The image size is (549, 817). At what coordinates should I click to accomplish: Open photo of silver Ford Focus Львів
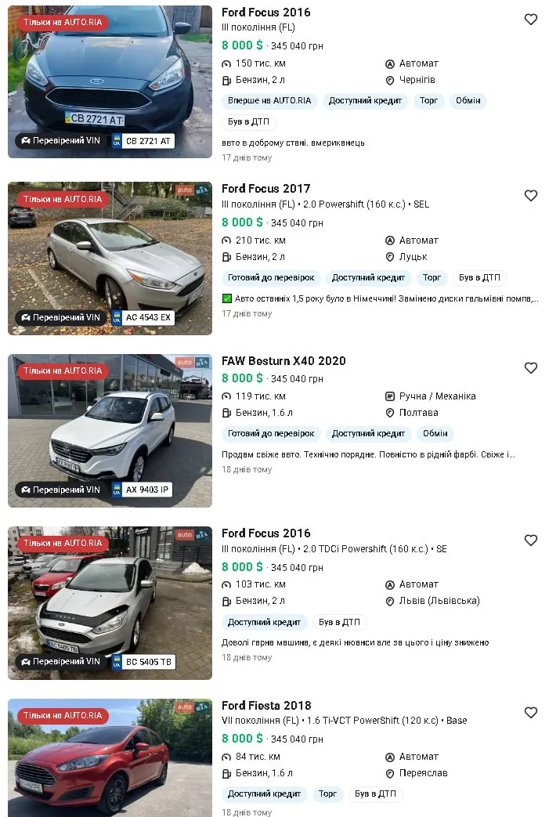click(110, 603)
